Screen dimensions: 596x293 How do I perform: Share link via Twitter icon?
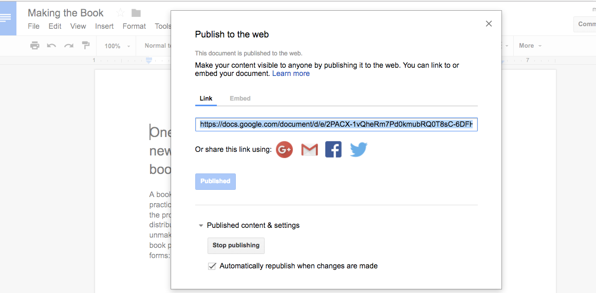pyautogui.click(x=359, y=149)
